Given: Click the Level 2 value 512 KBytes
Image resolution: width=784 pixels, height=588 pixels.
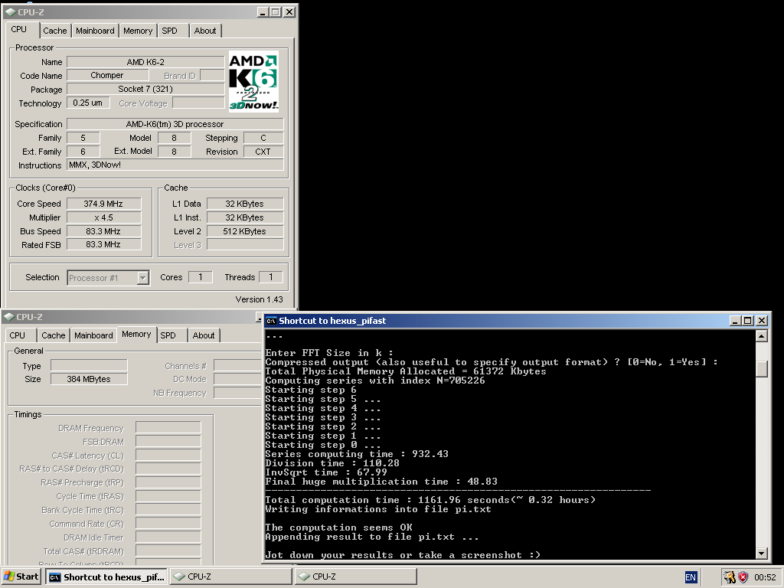Looking at the screenshot, I should click(x=245, y=231).
